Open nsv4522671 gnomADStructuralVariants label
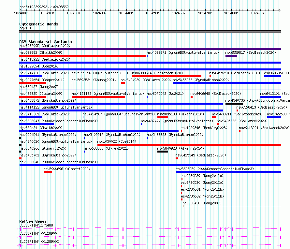This screenshot has width=290, height=249. (183, 52)
